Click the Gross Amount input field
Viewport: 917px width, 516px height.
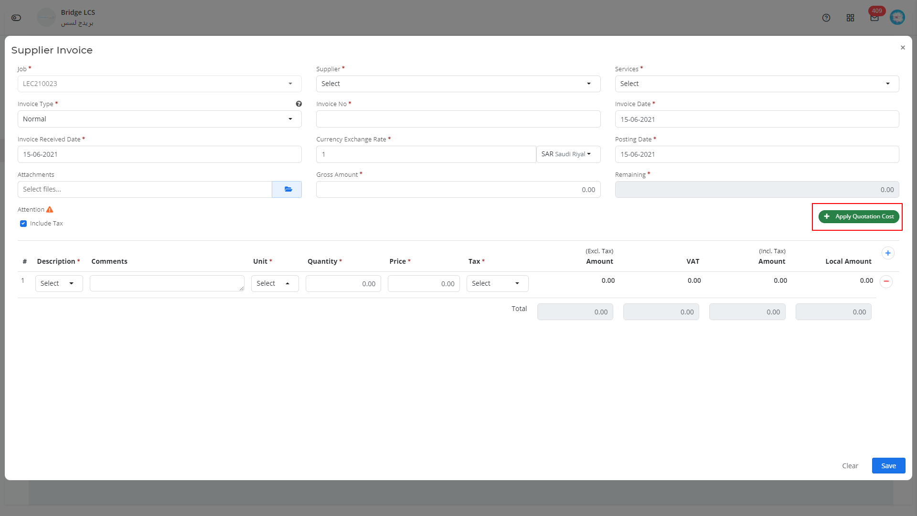(x=458, y=189)
